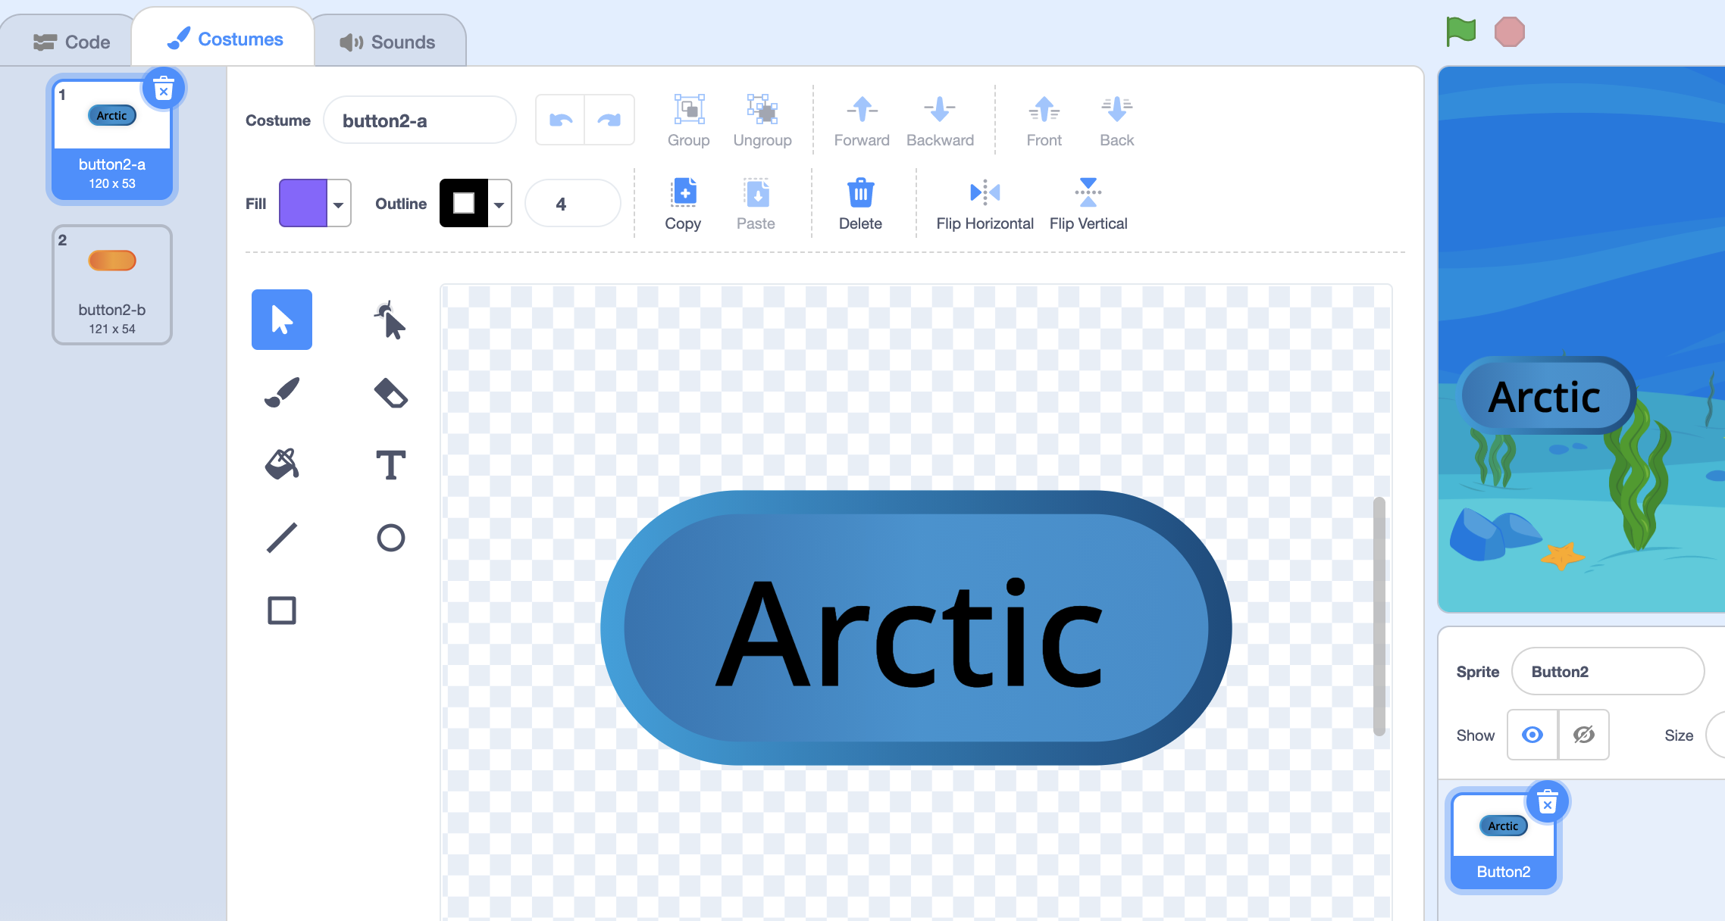Show the sprite with the eye button

click(1532, 735)
